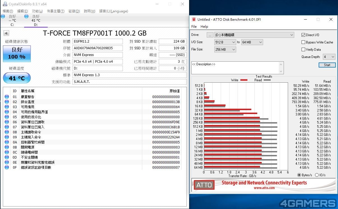This screenshot has width=338, height=209.
Task: Click the www.atto.com link in banner
Action: pos(264,188)
